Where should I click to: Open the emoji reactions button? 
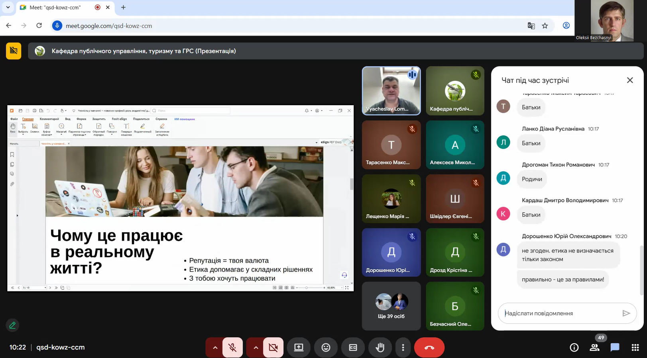[326, 348]
